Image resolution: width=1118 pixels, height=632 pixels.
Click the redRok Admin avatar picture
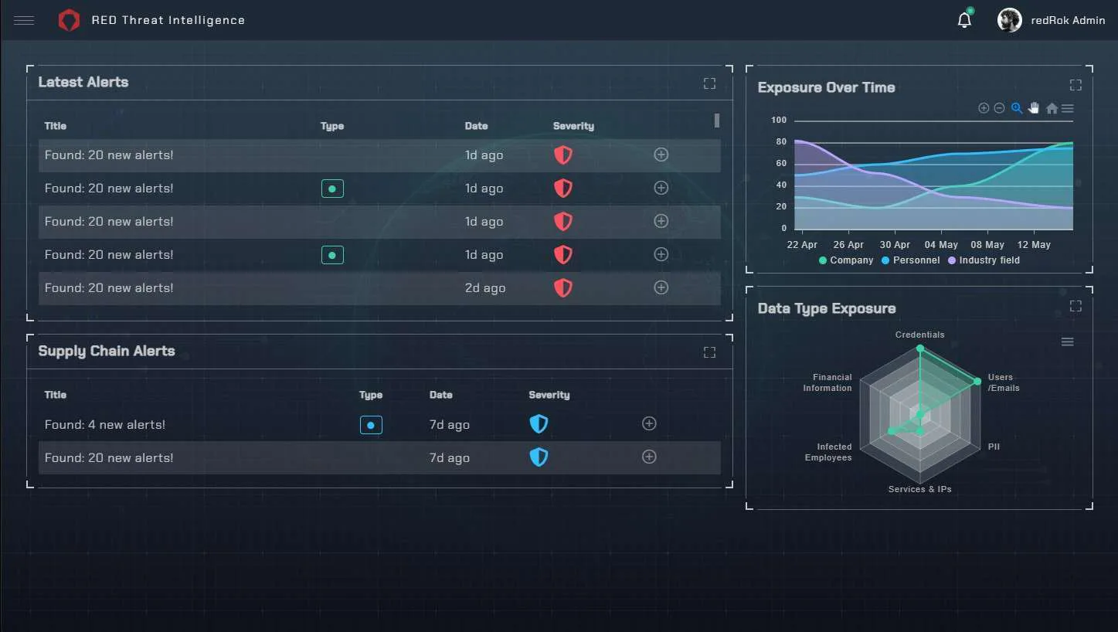click(1009, 20)
